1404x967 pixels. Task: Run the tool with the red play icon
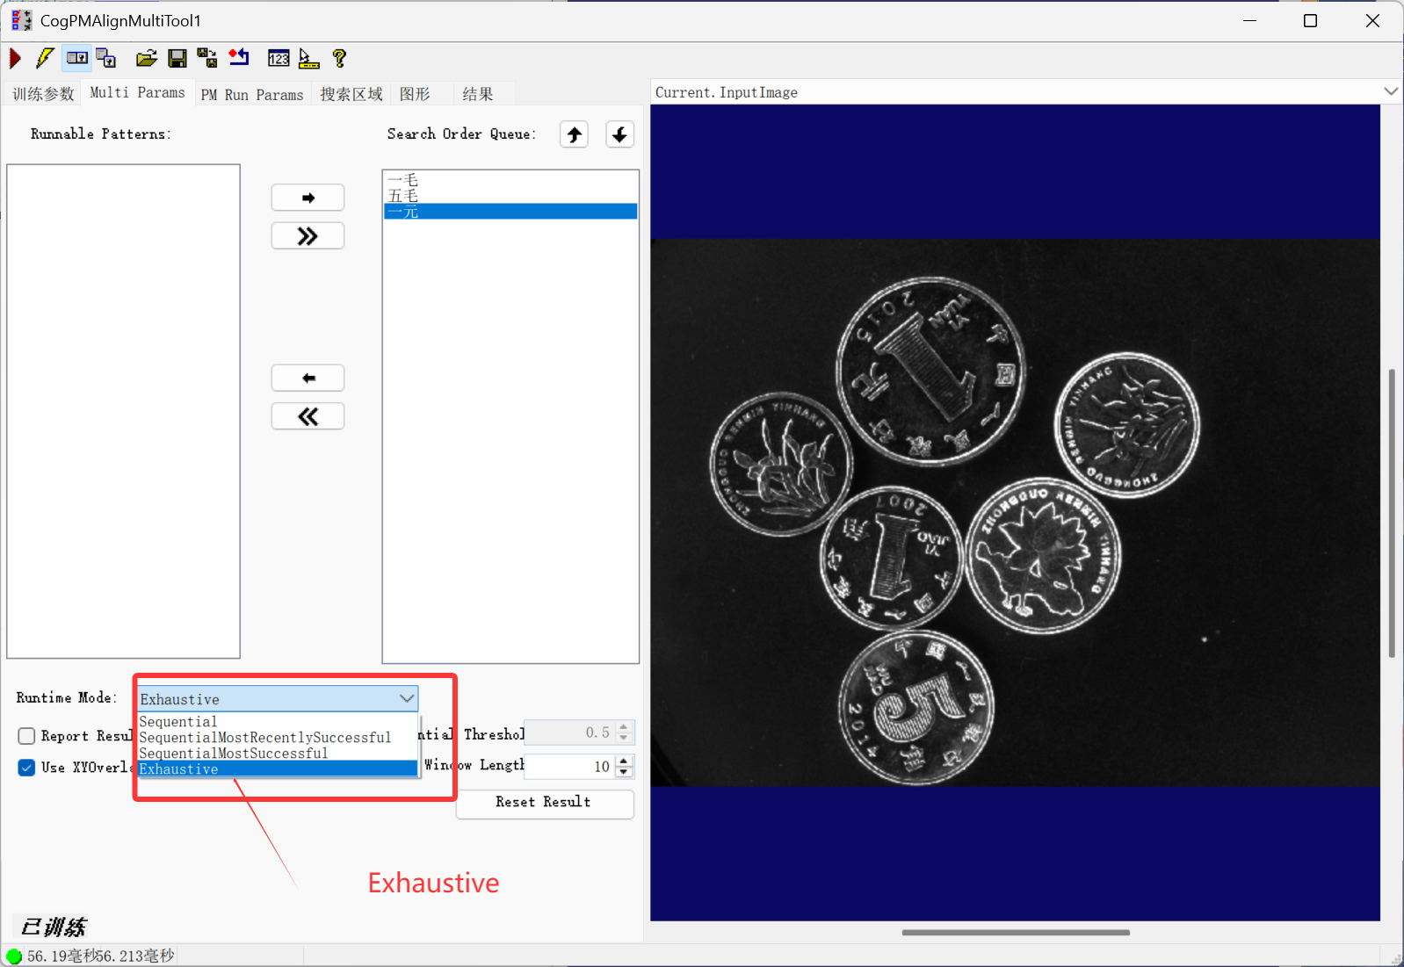click(x=15, y=59)
